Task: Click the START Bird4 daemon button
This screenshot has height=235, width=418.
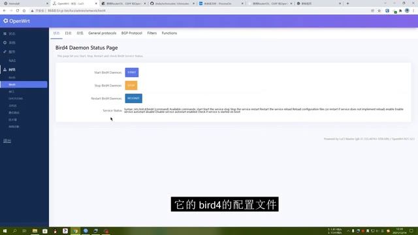Action: coord(132,72)
